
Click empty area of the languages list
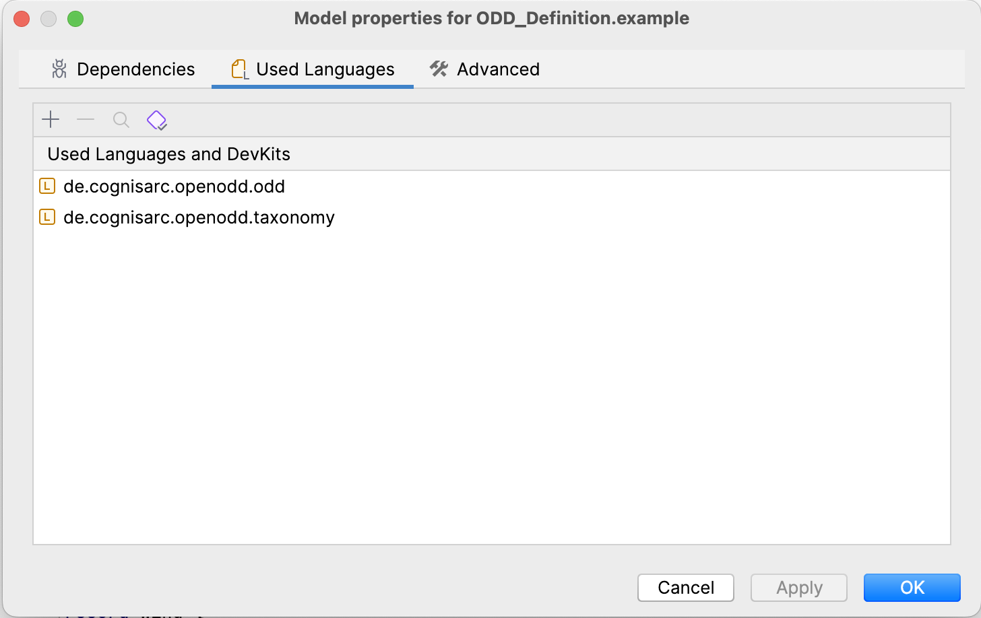click(492, 390)
